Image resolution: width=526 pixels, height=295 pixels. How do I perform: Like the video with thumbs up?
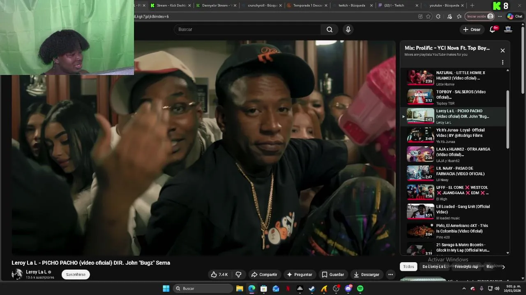click(219, 275)
